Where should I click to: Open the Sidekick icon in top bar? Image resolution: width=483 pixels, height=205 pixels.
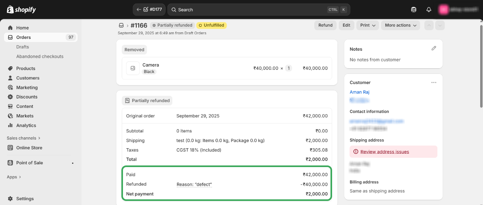click(x=413, y=10)
